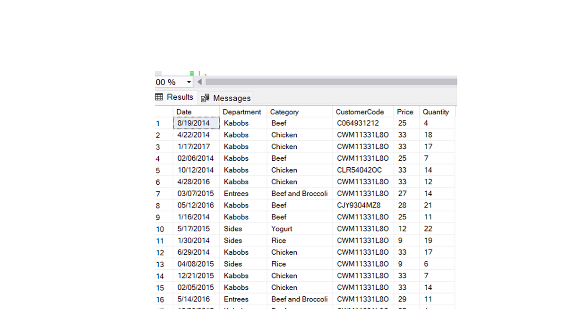Click inside the zoom percentage field
This screenshot has width=567, height=319.
(168, 82)
